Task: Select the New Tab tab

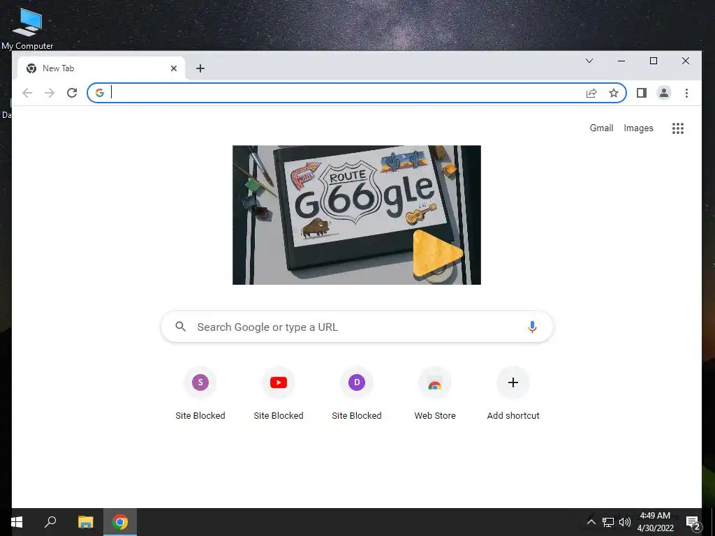Action: click(101, 68)
